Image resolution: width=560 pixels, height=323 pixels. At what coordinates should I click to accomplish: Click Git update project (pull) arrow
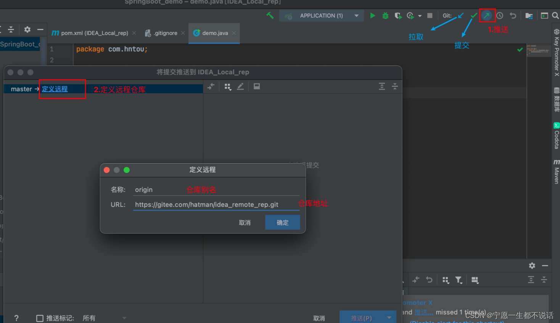pyautogui.click(x=461, y=16)
